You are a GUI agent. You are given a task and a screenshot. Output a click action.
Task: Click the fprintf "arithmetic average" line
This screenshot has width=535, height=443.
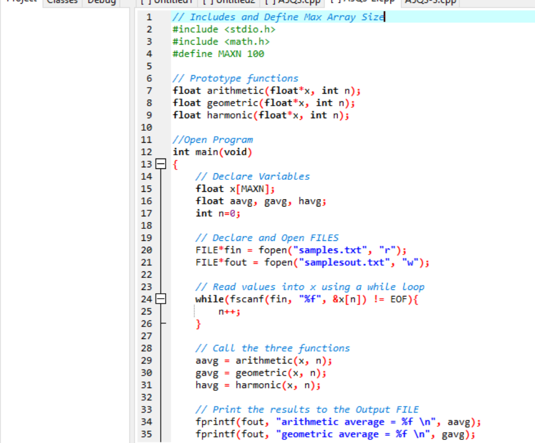338,422
